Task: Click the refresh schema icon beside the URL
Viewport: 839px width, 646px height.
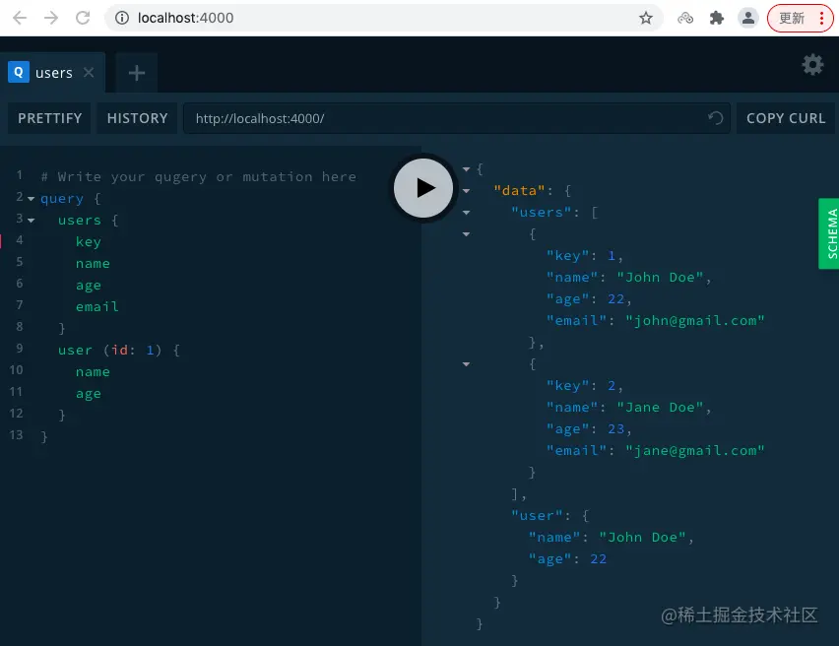Action: coord(715,117)
